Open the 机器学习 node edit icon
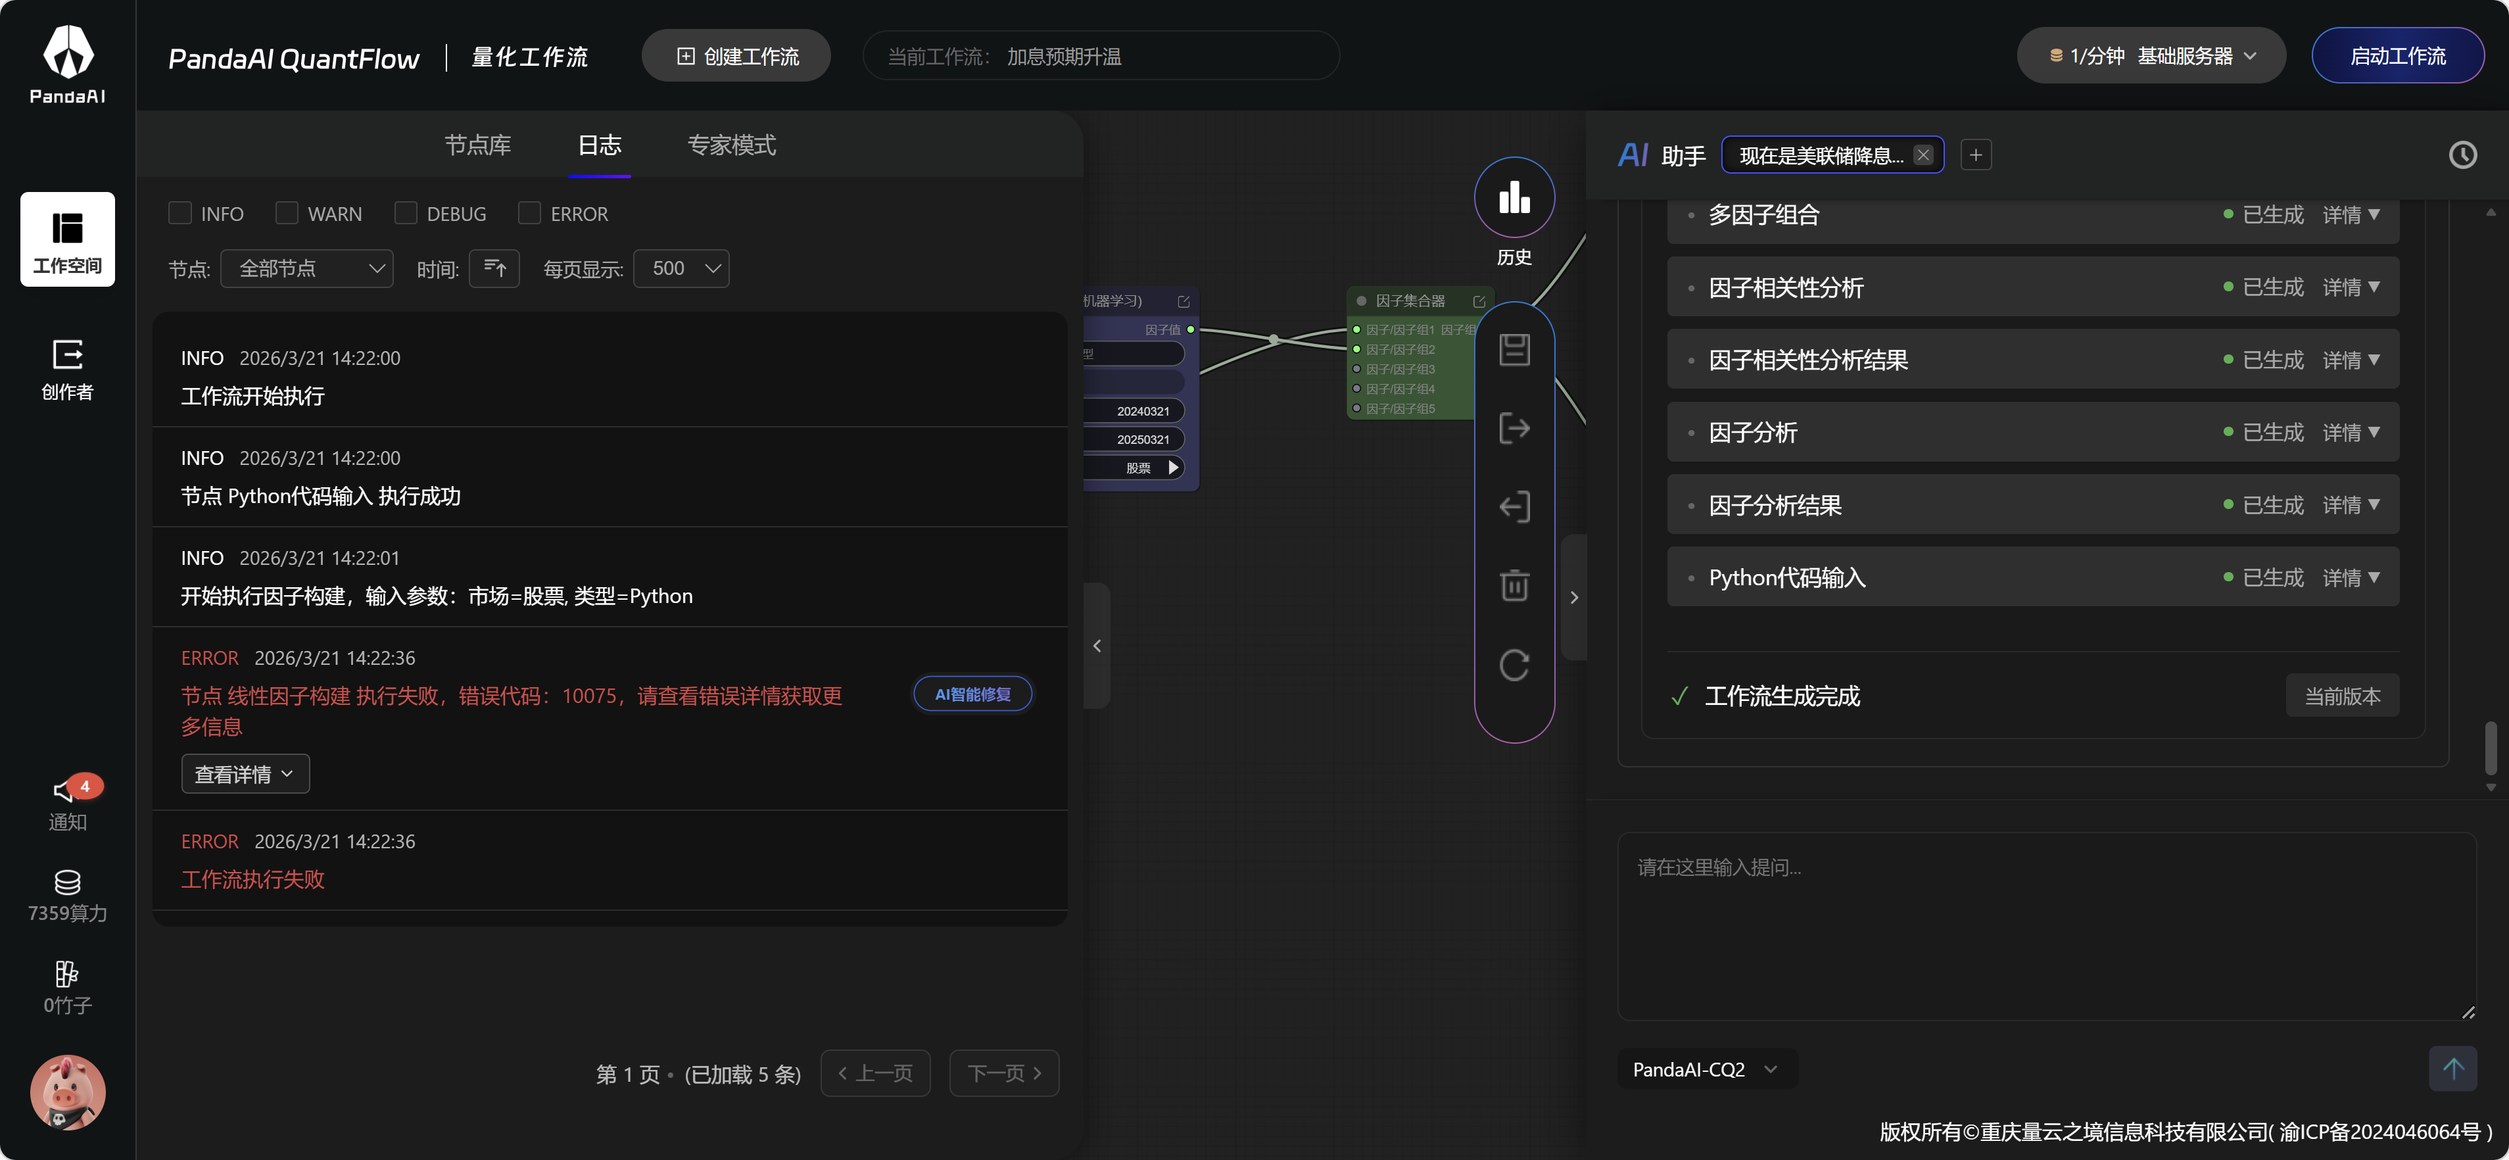2509x1160 pixels. [x=1183, y=301]
